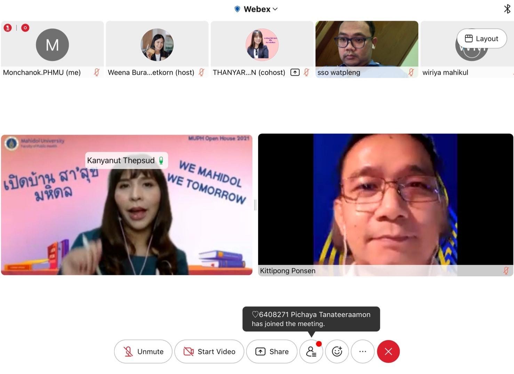Click the Pichaya joined-meeting notification
514x374 pixels.
[311, 319]
